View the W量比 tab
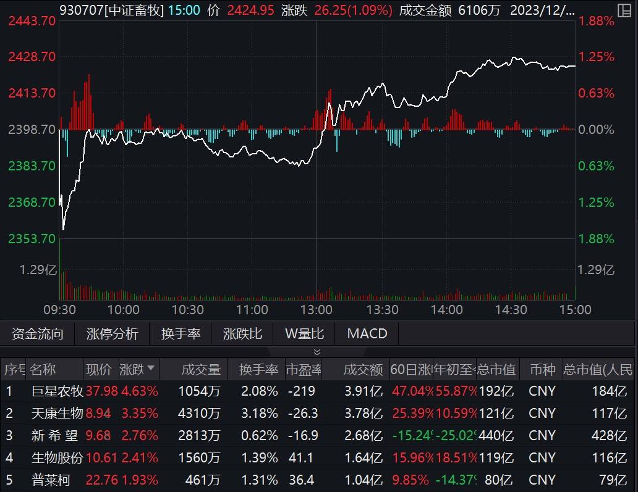 (x=304, y=334)
